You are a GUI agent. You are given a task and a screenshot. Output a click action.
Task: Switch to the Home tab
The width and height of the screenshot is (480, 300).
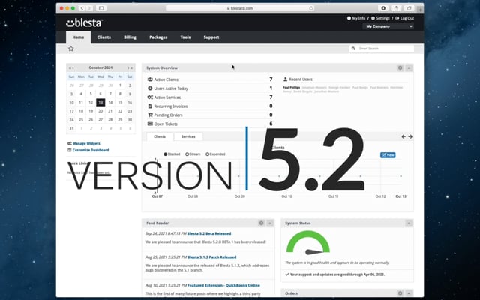pos(78,37)
